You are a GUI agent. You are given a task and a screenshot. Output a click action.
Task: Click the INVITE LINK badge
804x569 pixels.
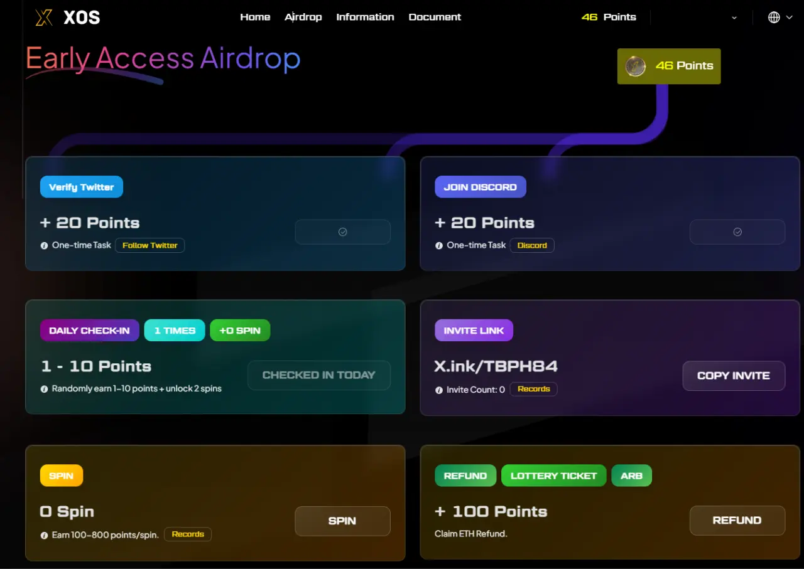point(474,331)
